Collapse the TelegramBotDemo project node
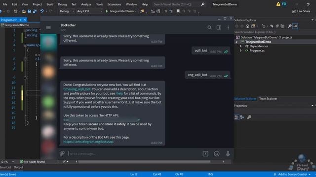The image size is (316, 177). tap(237, 42)
